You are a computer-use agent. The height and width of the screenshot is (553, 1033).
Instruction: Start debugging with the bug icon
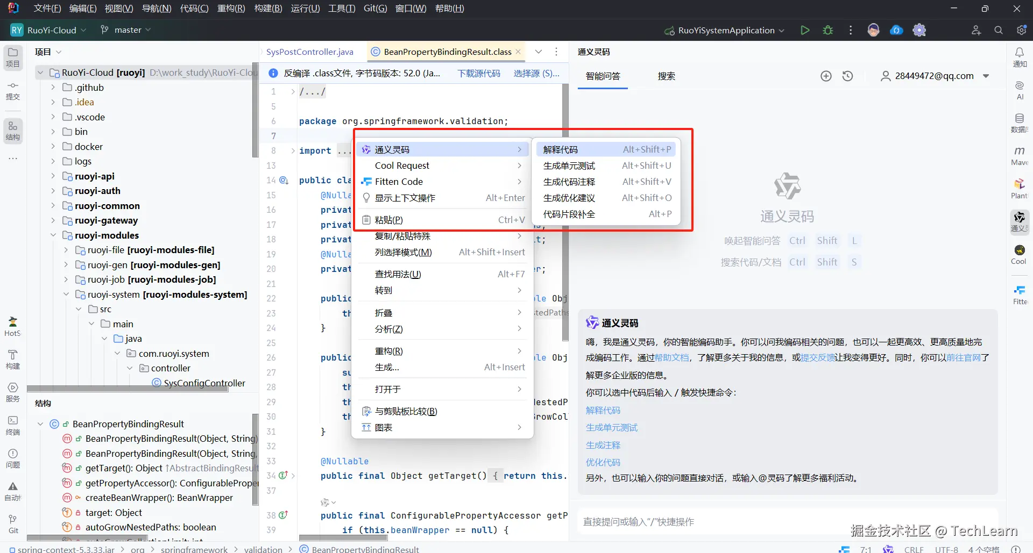pyautogui.click(x=828, y=30)
